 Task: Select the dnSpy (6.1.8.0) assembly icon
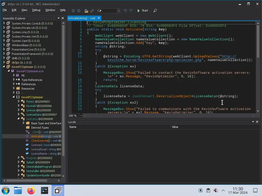[x=8, y=62]
